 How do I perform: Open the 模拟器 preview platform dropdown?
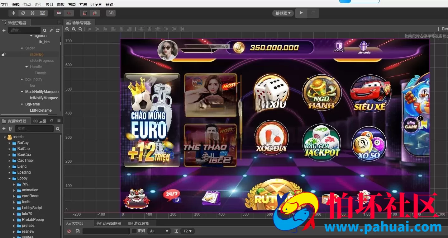(x=283, y=13)
